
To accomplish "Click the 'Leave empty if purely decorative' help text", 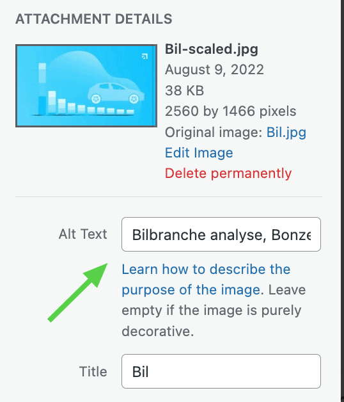I will pos(214,310).
